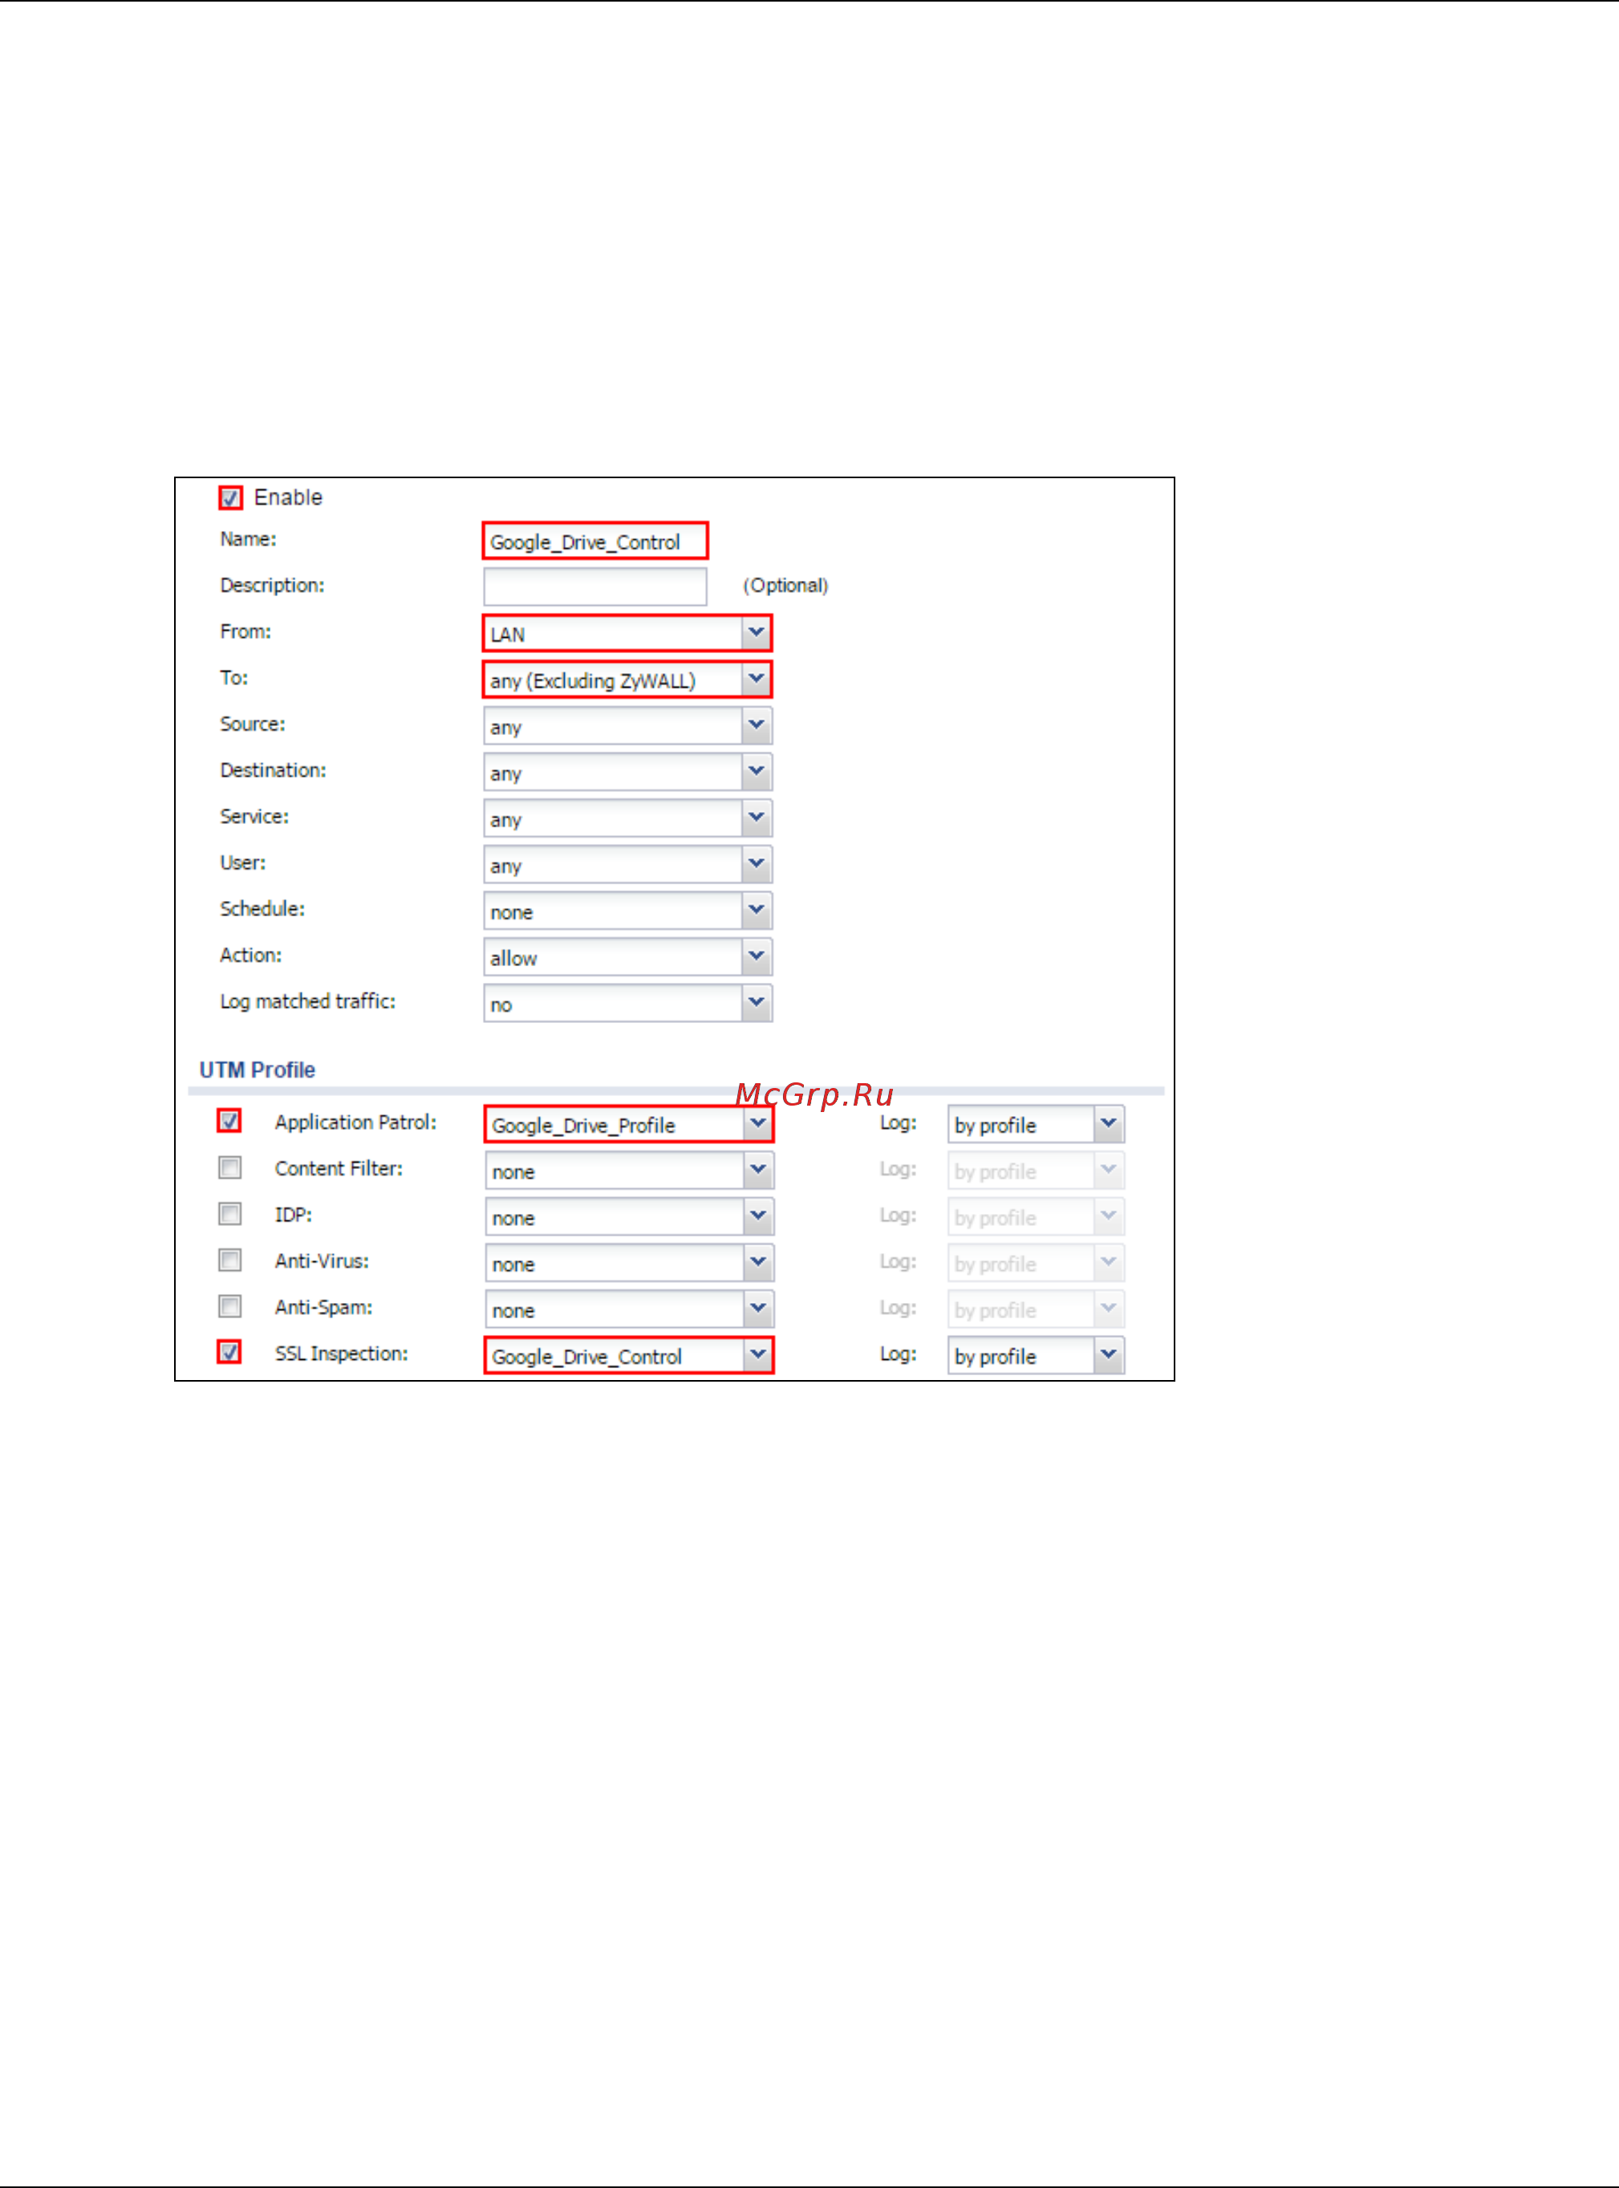Toggle the Anti-Spam checkbox
The width and height of the screenshot is (1619, 2188).
point(229,1306)
